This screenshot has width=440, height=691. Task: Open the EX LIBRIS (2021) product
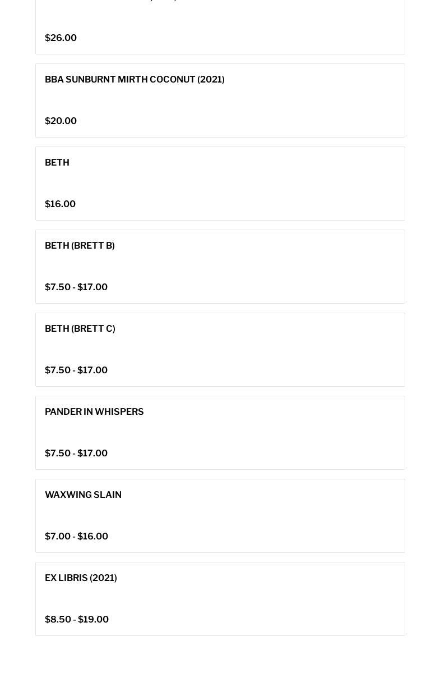(x=81, y=578)
